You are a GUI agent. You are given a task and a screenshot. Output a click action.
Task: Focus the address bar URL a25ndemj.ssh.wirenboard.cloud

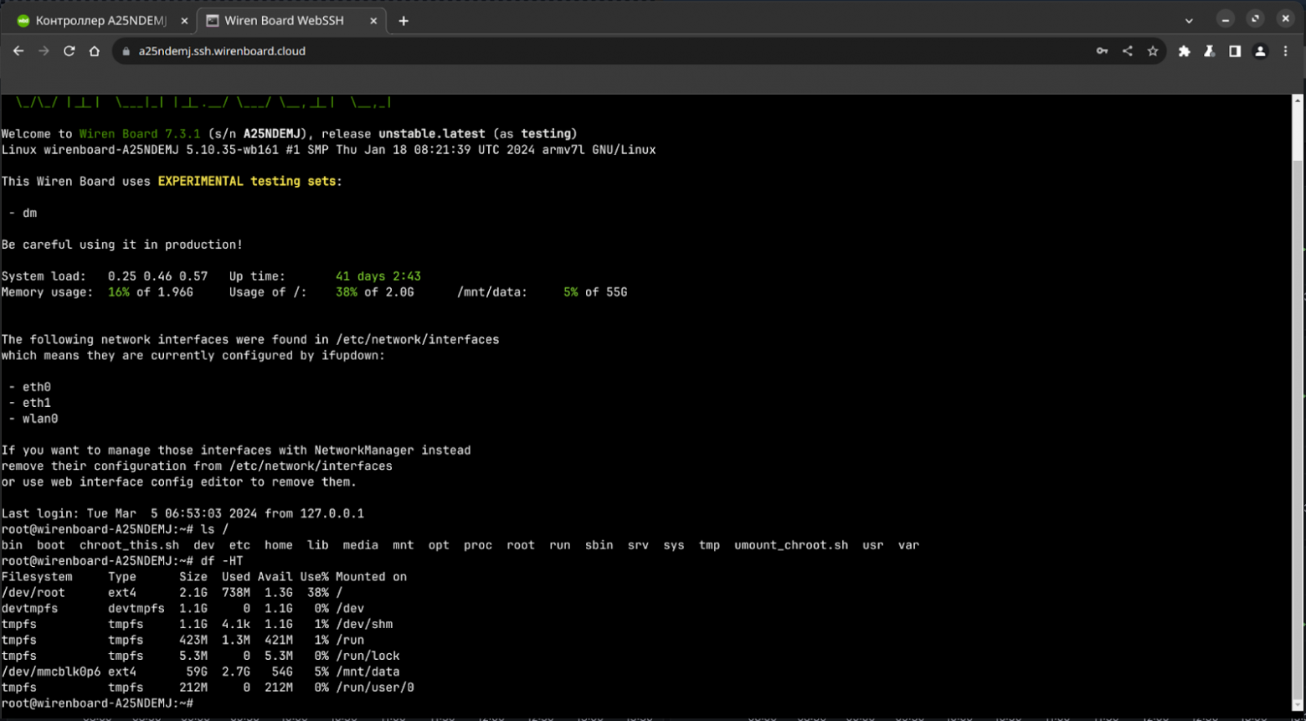(222, 51)
